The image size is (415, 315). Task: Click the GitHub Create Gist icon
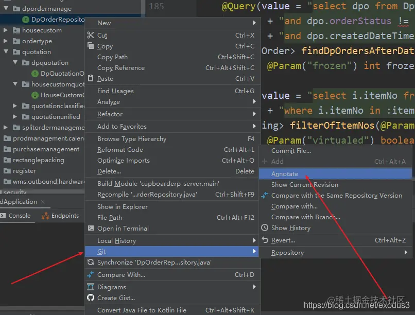[91, 297]
